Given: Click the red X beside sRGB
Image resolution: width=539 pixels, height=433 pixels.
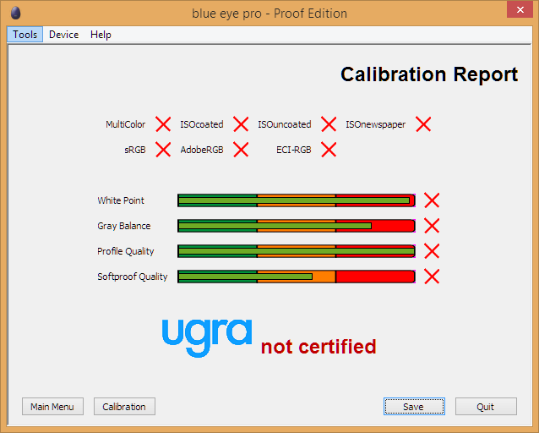Looking at the screenshot, I should tap(163, 150).
